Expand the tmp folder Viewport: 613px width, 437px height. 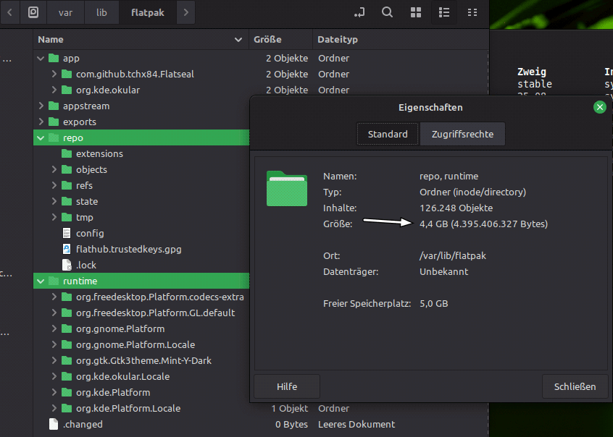coord(54,217)
